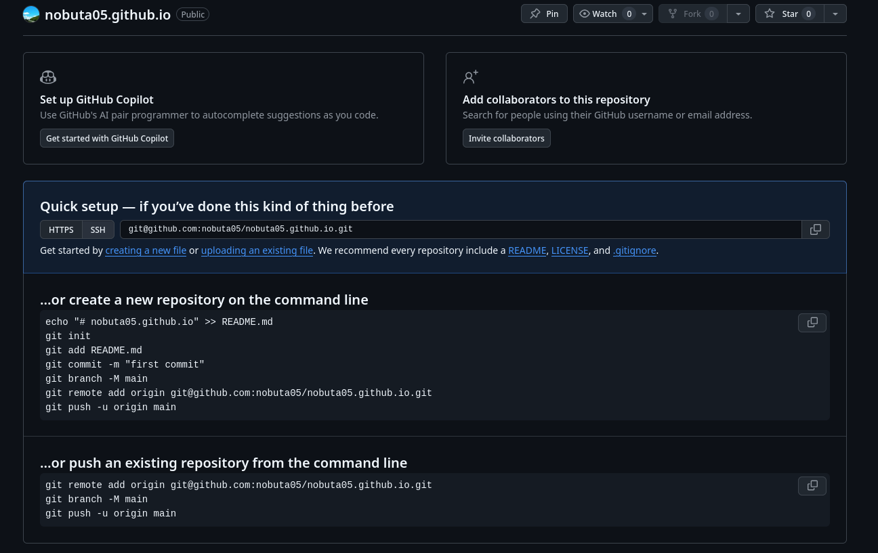Open the README recommendation link
Viewport: 878px width, 553px height.
[x=527, y=250]
